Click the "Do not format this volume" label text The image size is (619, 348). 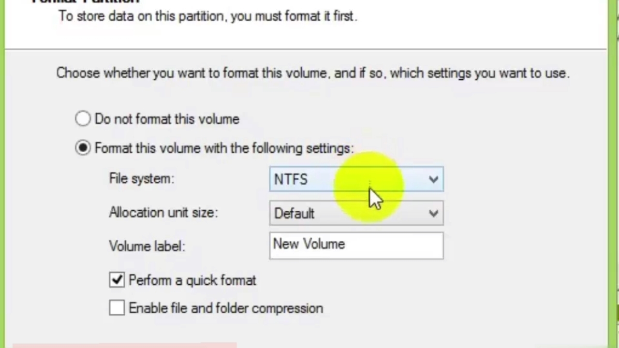point(167,119)
